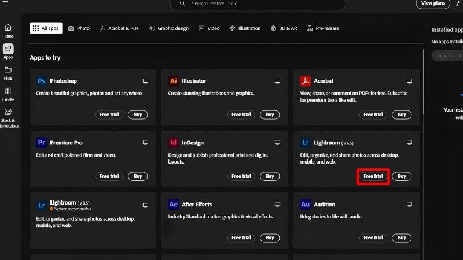Screen dimensions: 463x260
Task: Open the Video category tab
Action: [209, 28]
